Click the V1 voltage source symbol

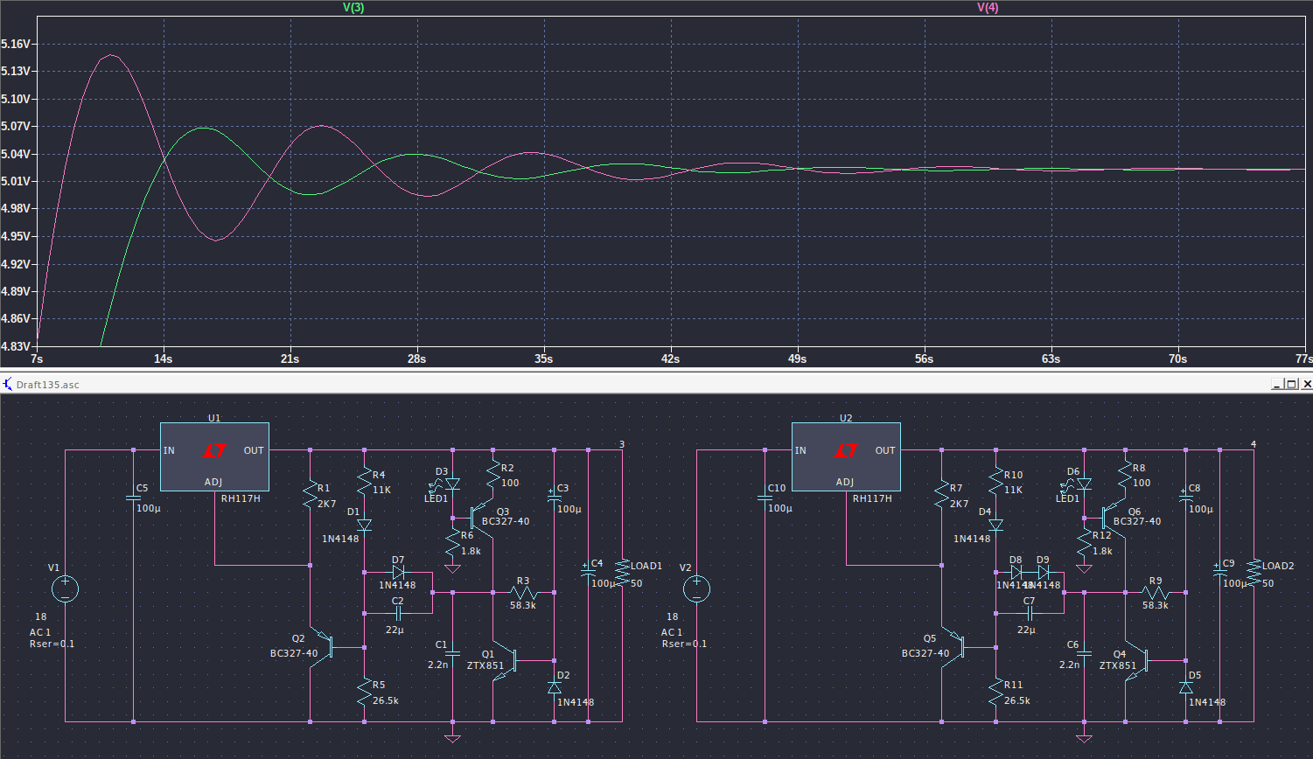tap(65, 588)
